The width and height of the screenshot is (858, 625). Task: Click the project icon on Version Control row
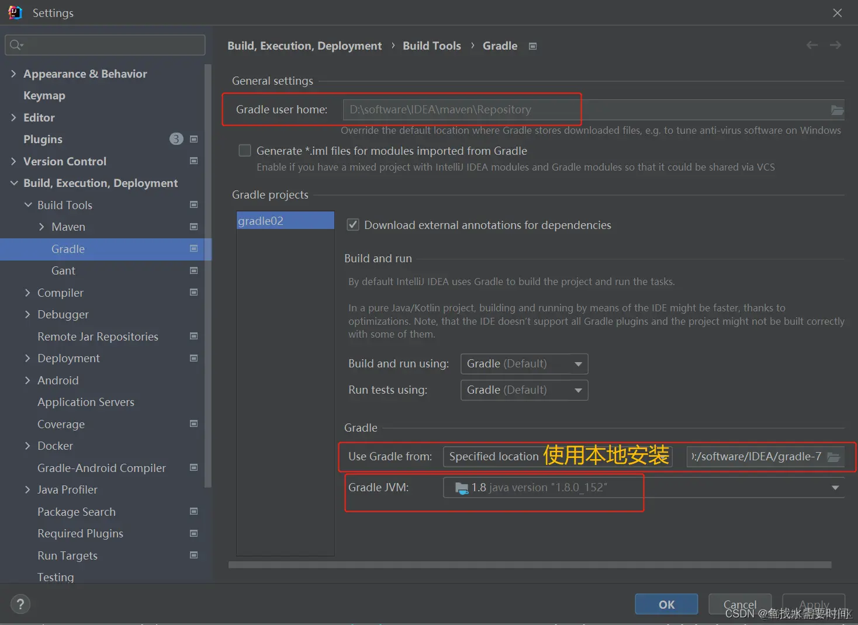pyautogui.click(x=194, y=161)
